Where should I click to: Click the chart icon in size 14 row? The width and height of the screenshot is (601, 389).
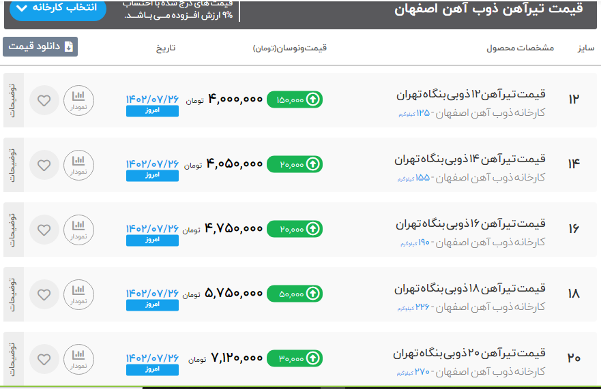[x=78, y=164]
